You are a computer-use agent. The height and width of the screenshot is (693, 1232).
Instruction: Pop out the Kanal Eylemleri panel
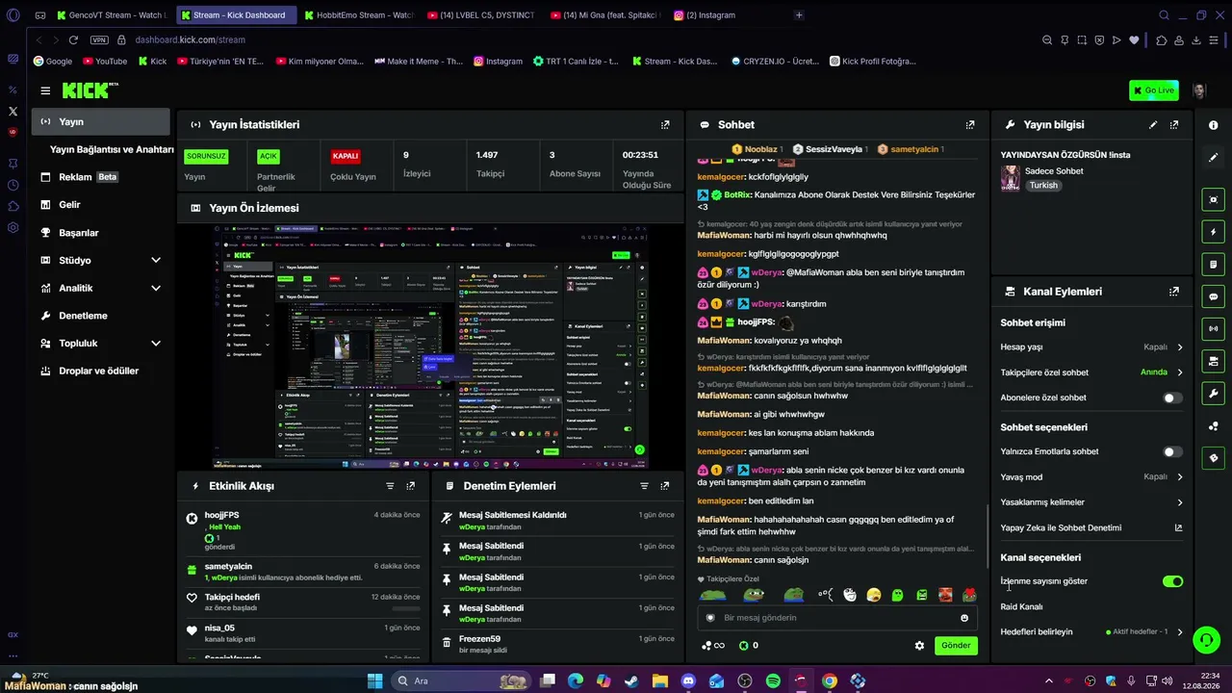(x=1174, y=292)
